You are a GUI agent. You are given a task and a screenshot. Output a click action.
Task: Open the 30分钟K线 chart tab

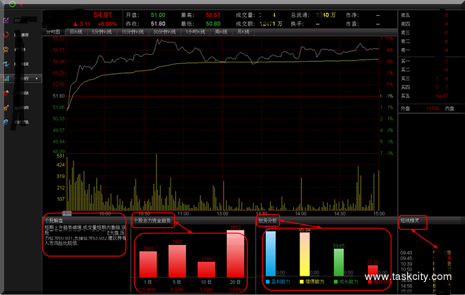point(167,32)
